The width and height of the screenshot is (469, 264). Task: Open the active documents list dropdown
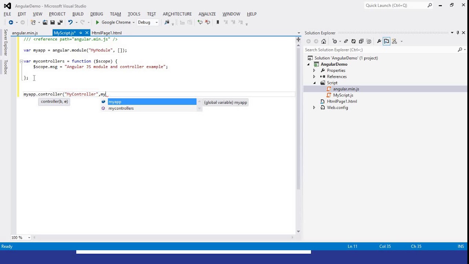pos(299,33)
